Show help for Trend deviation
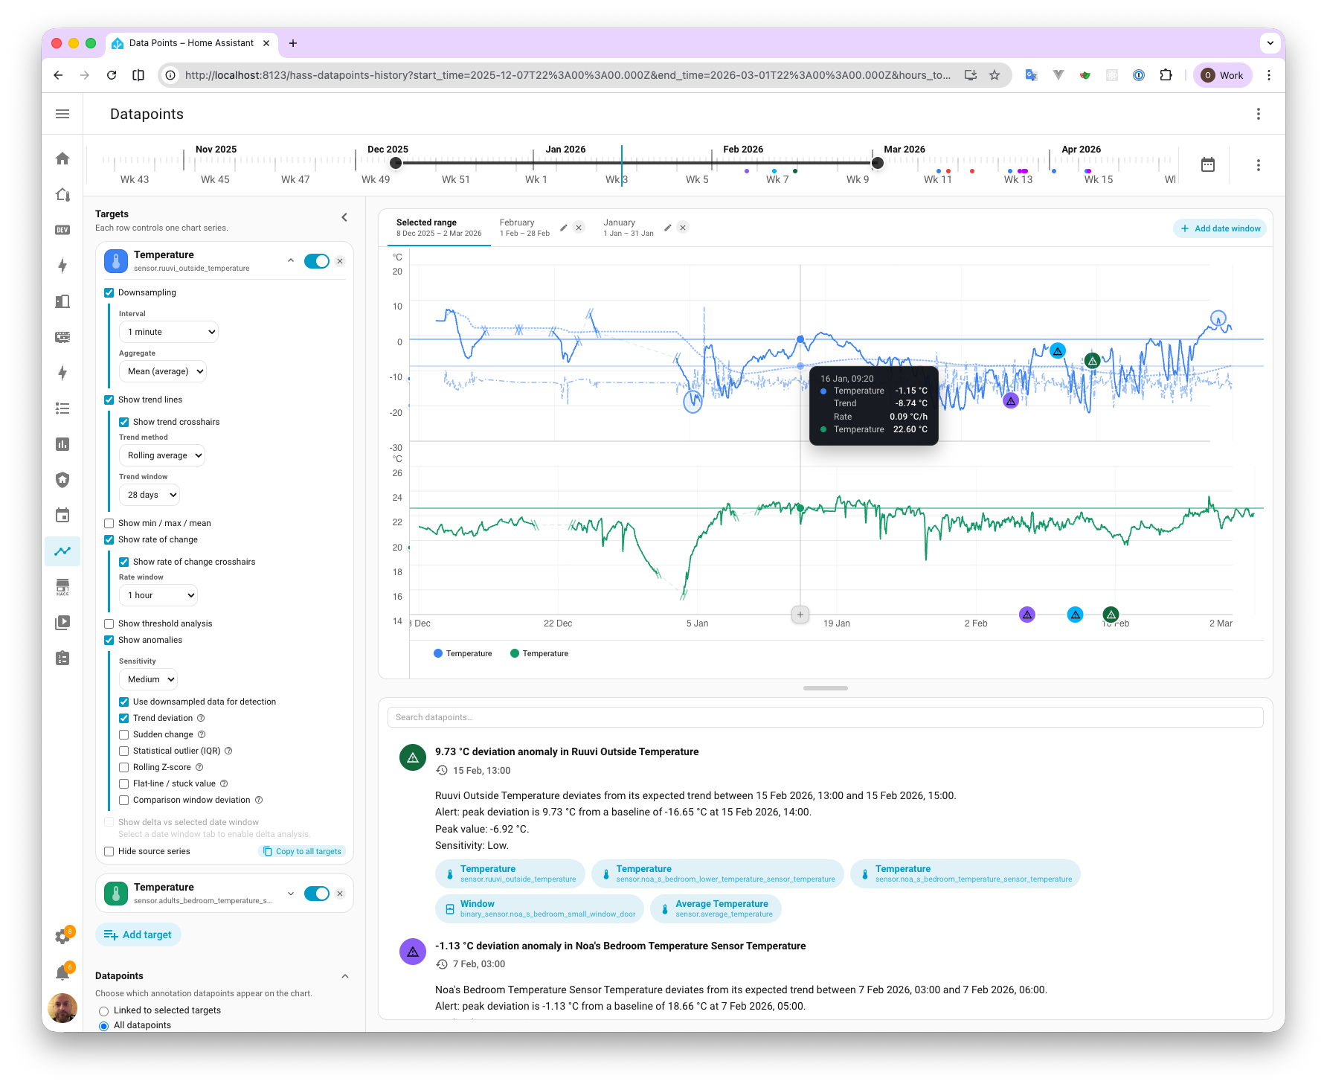This screenshot has height=1087, width=1327. (201, 718)
